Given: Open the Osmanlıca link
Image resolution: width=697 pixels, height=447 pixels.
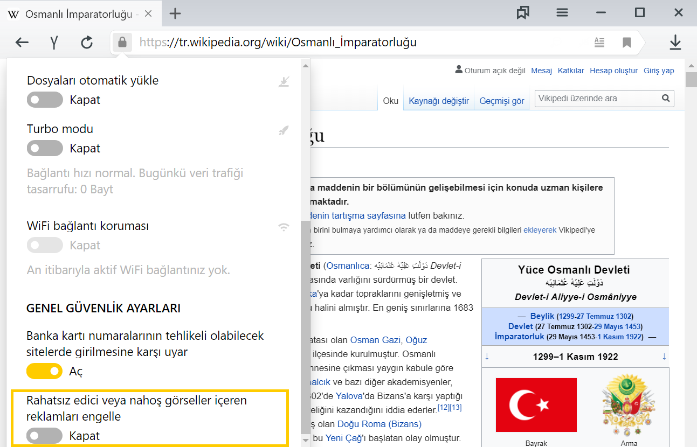Looking at the screenshot, I should [x=348, y=266].
